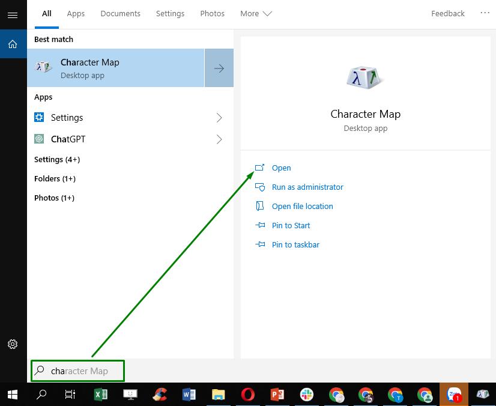Click Character Map title in preview pane
Viewport: 496px width, 406px height.
(x=365, y=114)
